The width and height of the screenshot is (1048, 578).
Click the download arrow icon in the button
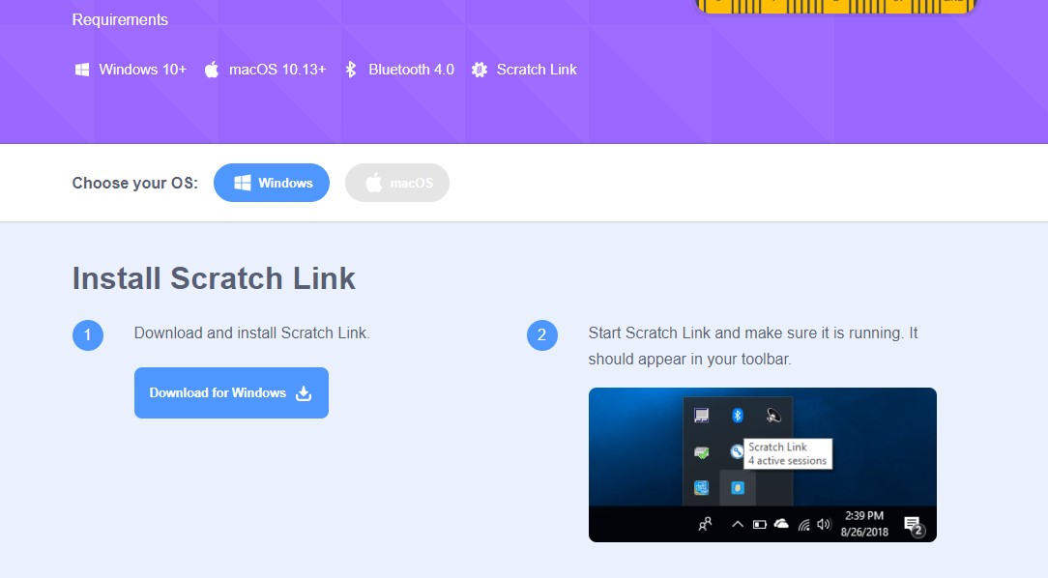304,393
